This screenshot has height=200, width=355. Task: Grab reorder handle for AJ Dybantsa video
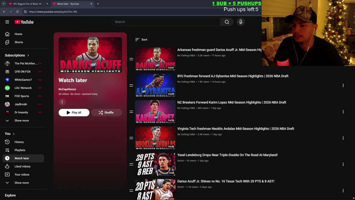coord(131,85)
